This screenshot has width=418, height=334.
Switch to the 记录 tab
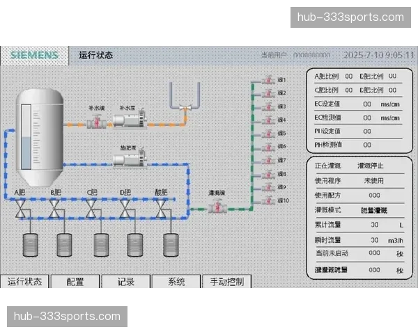[x=126, y=282]
